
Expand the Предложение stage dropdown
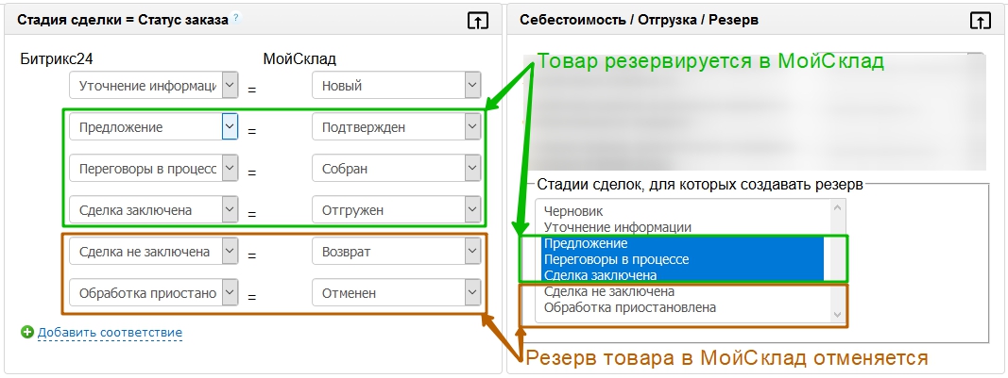[154, 127]
